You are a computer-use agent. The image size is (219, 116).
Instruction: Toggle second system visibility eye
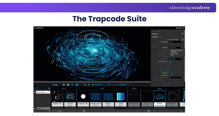(x=35, y=109)
